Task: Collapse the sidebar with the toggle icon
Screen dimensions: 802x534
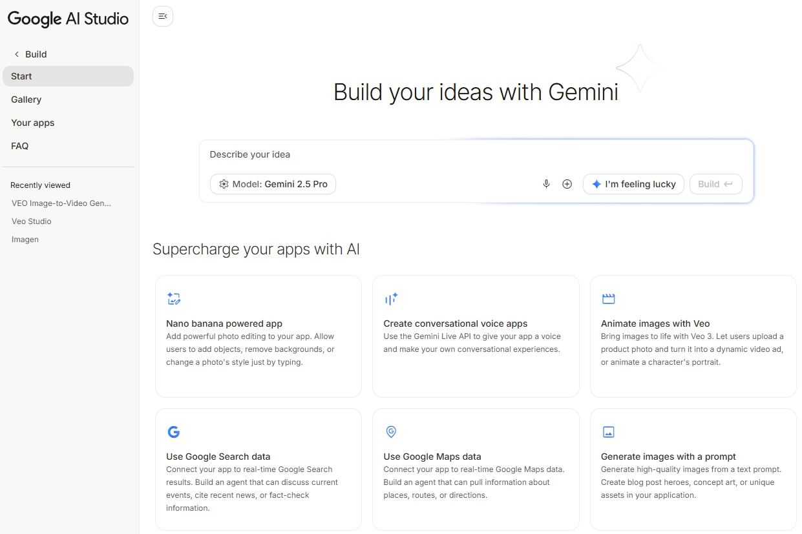Action: pos(163,16)
